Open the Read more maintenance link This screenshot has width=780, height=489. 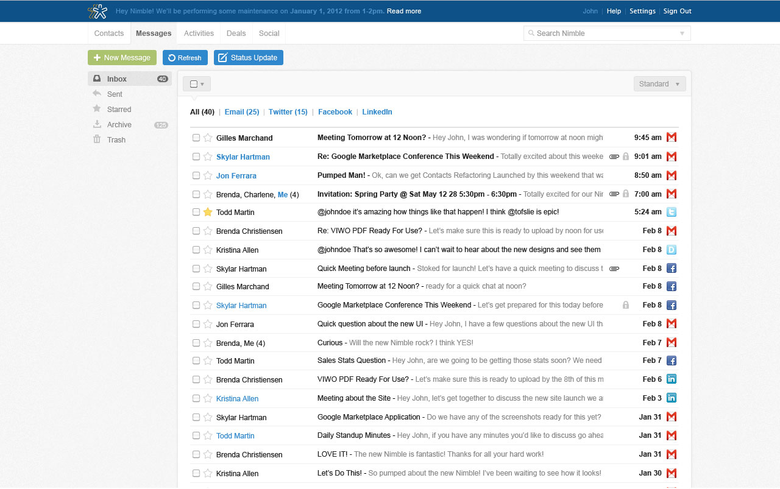[403, 11]
